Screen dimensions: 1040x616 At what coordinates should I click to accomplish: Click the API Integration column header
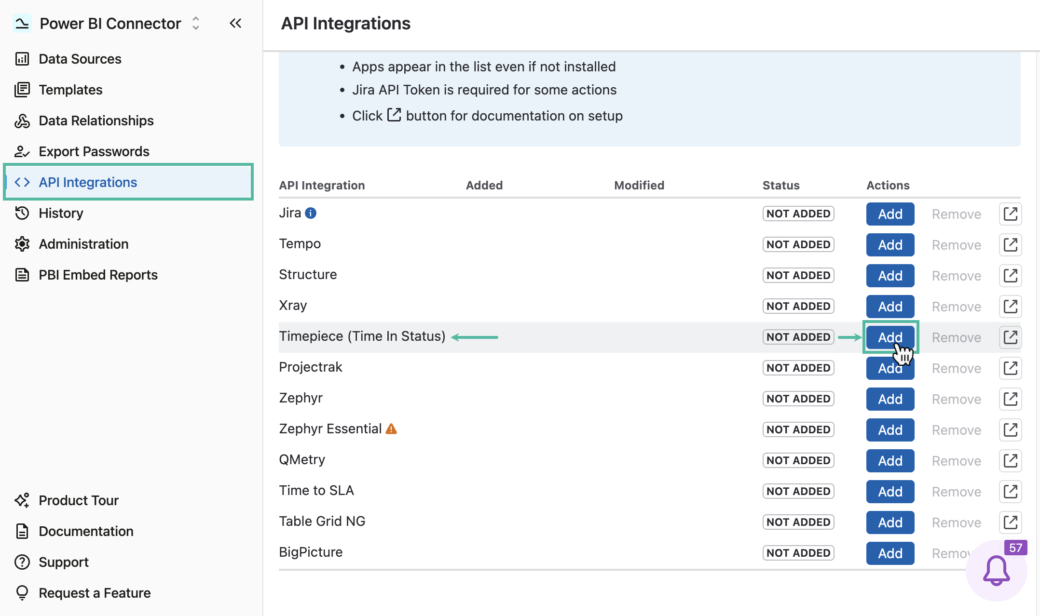[322, 185]
